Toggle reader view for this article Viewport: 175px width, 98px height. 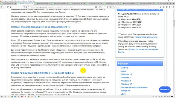coord(96,7)
